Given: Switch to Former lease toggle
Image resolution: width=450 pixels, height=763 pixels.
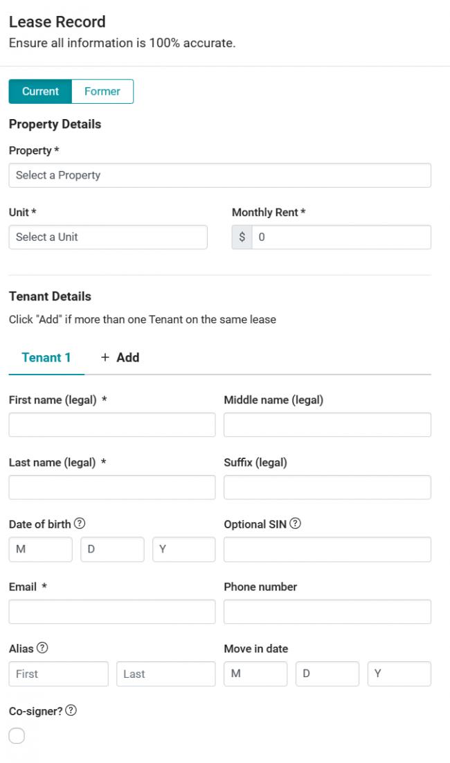Looking at the screenshot, I should point(102,91).
